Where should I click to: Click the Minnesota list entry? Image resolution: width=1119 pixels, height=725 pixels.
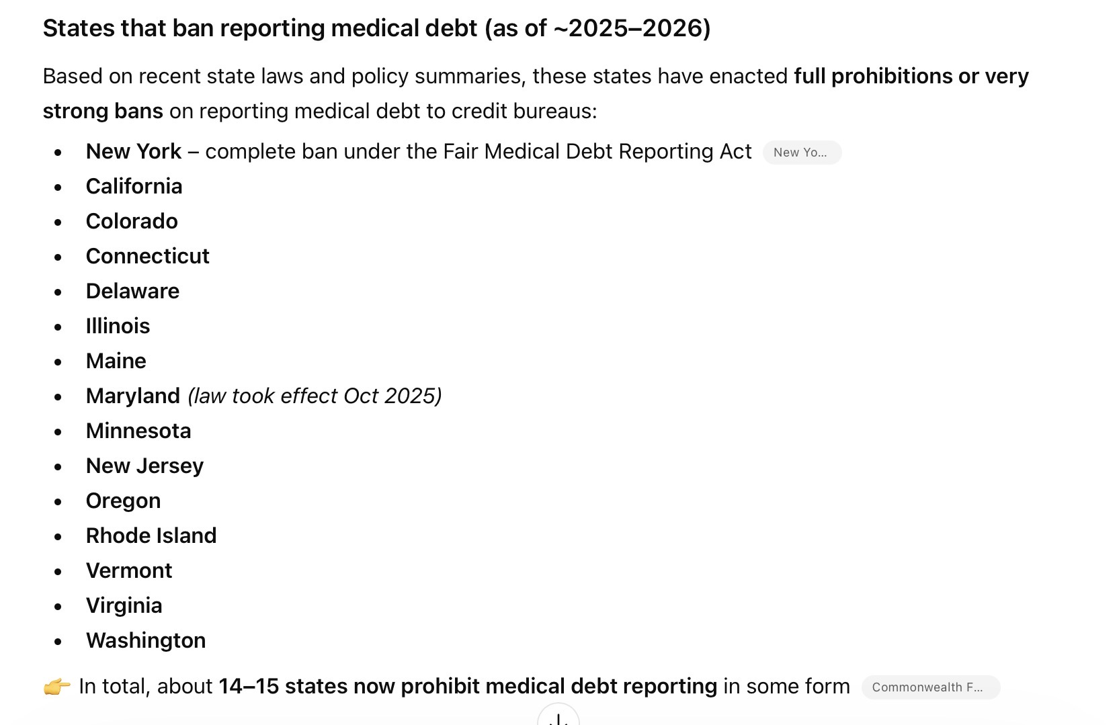(x=138, y=431)
